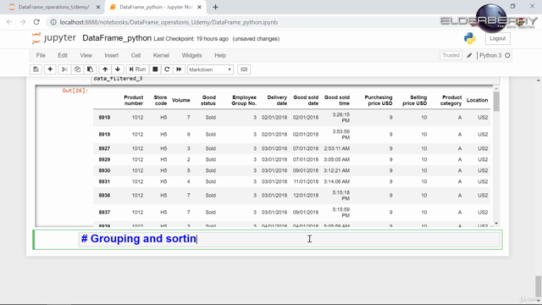The image size is (542, 305).
Task: Restart the kernel icon
Action: [x=167, y=69]
